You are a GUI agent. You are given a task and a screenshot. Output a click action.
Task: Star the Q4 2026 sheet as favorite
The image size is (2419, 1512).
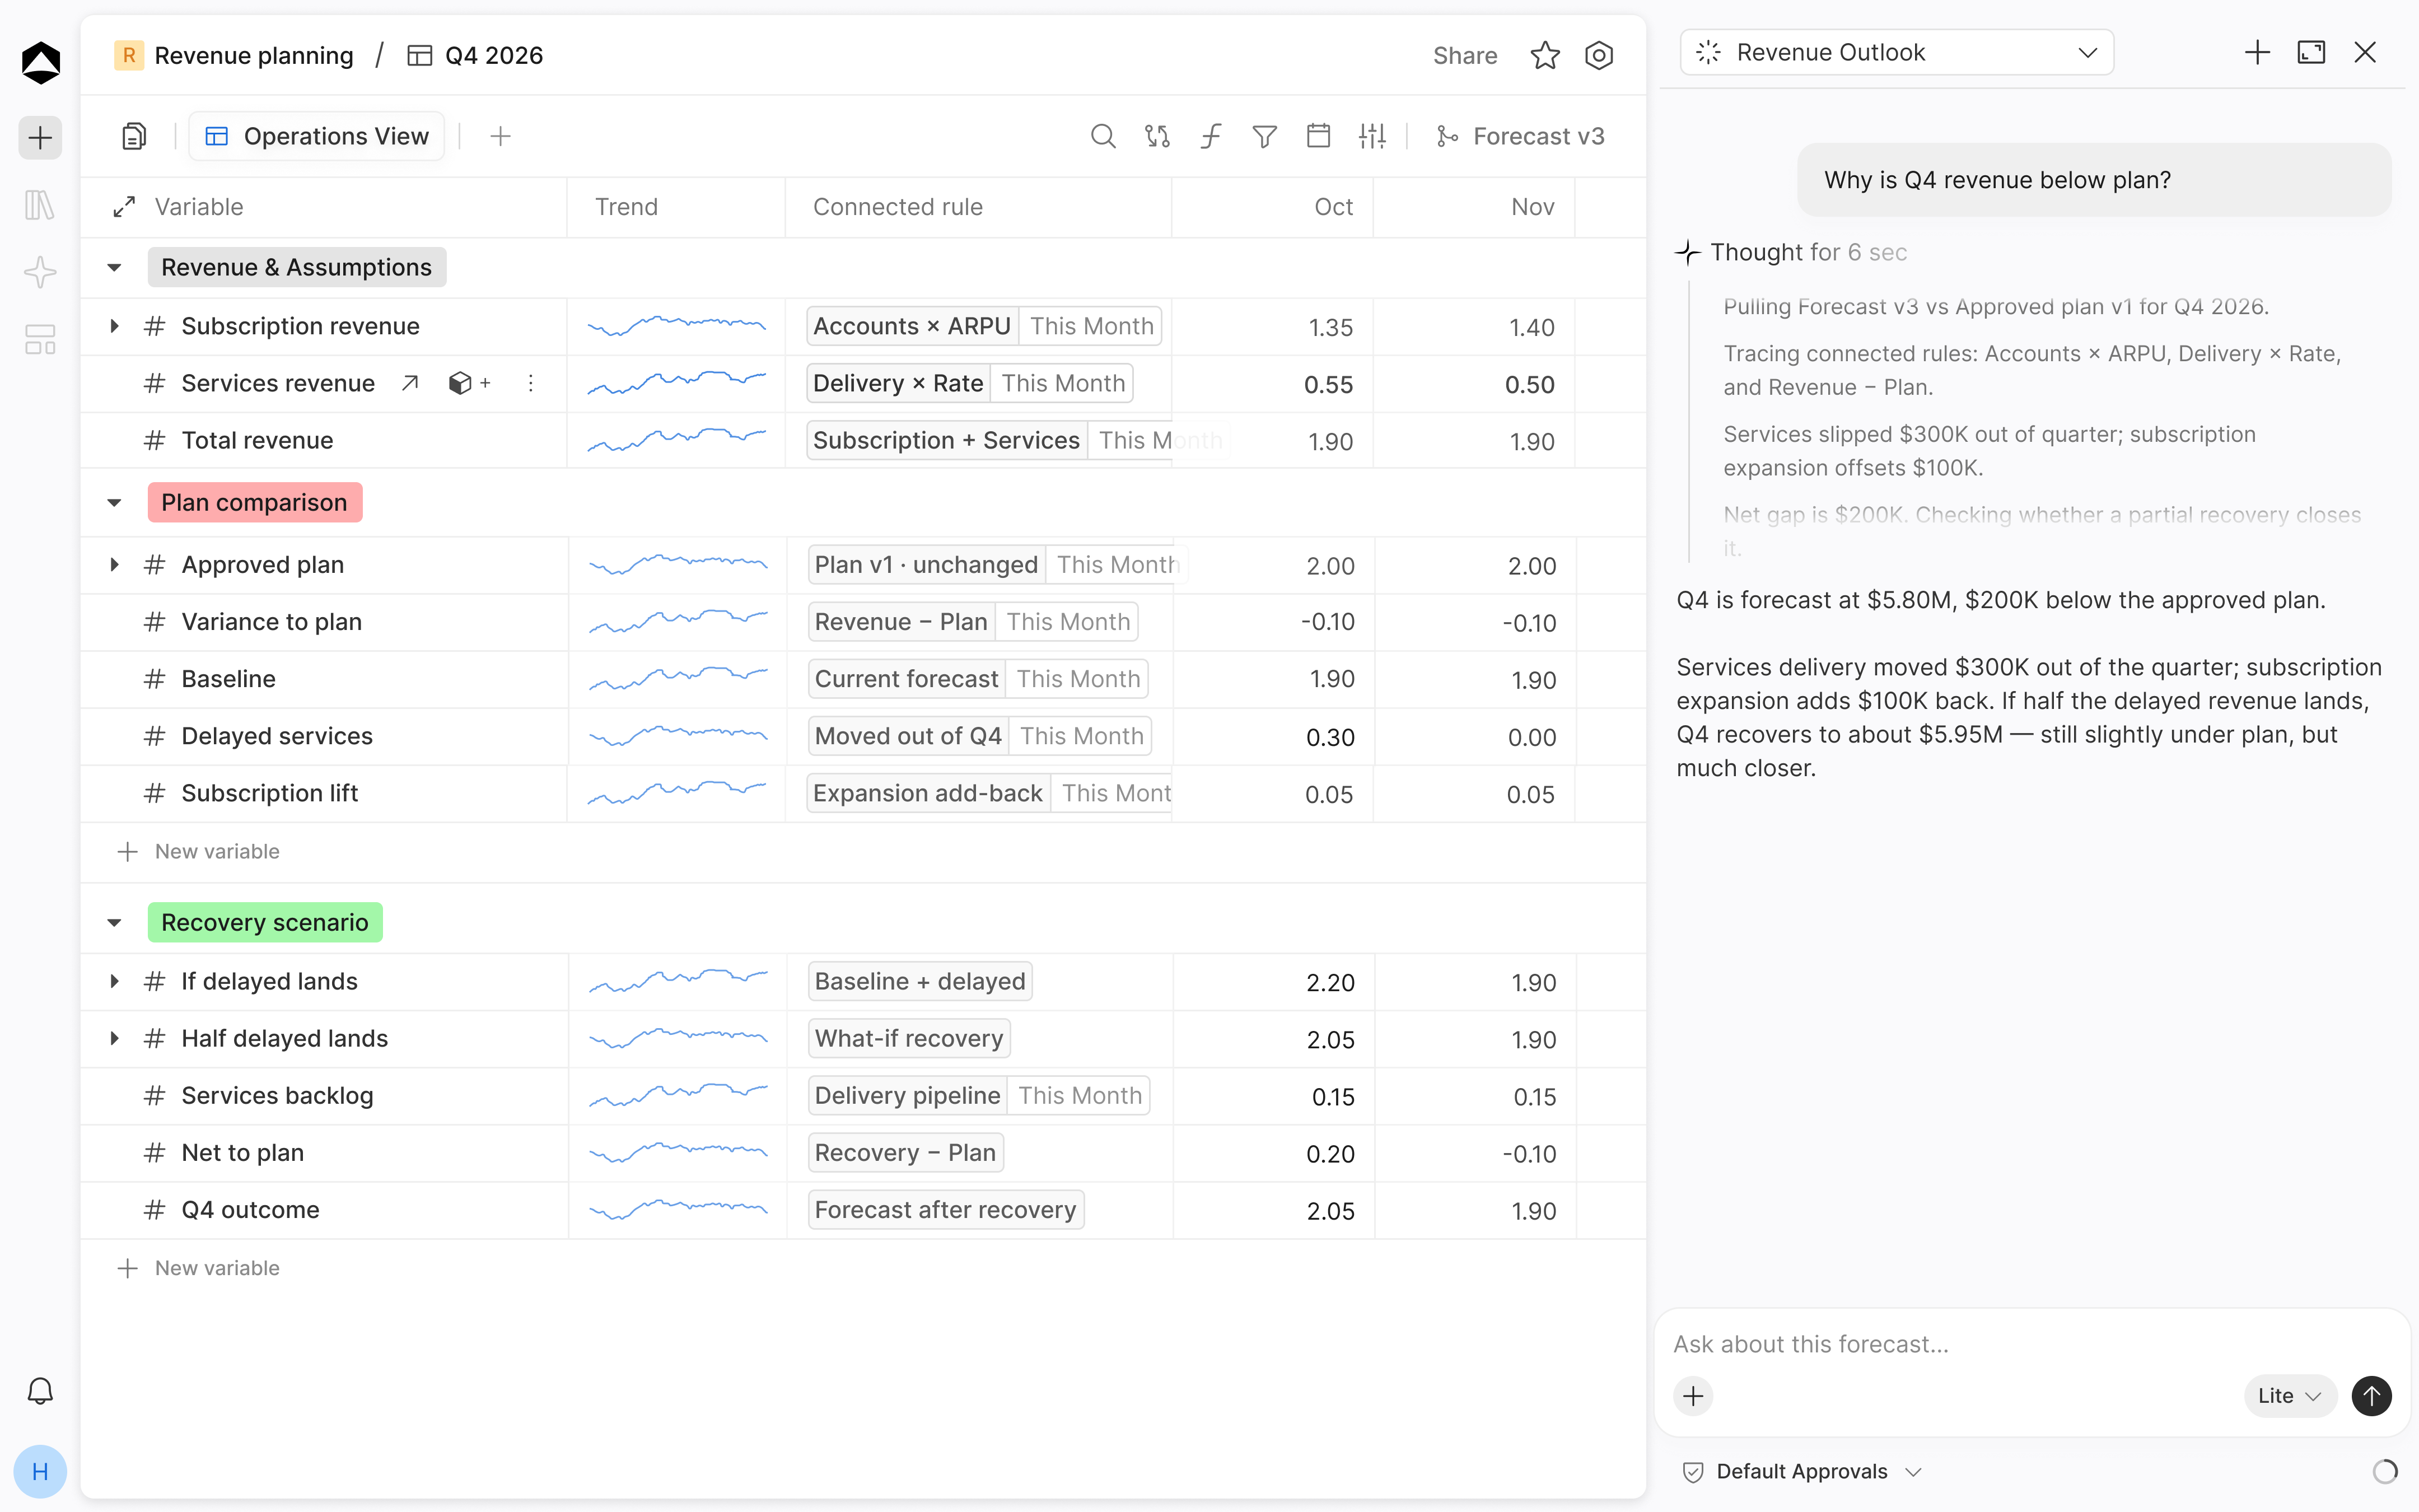point(1545,55)
